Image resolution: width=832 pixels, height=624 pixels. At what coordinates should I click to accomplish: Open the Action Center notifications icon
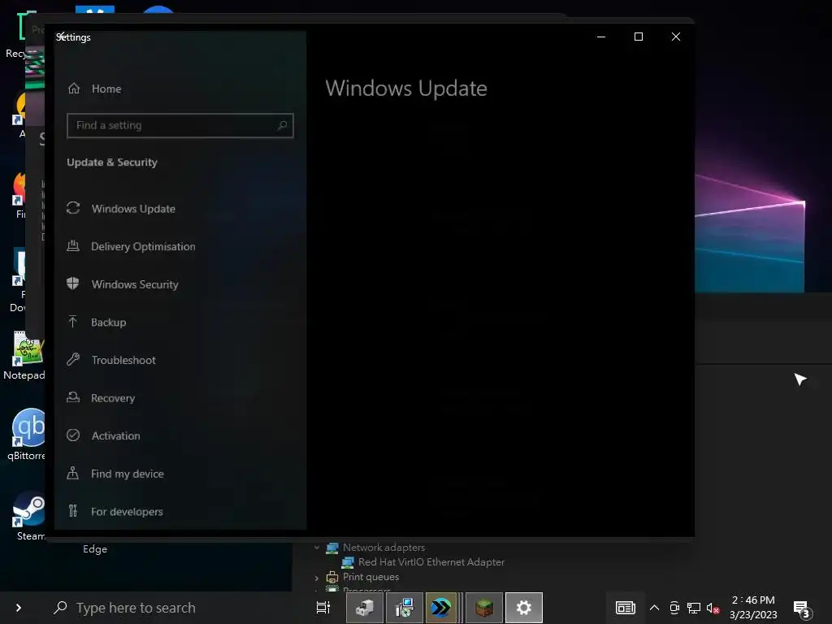point(802,609)
